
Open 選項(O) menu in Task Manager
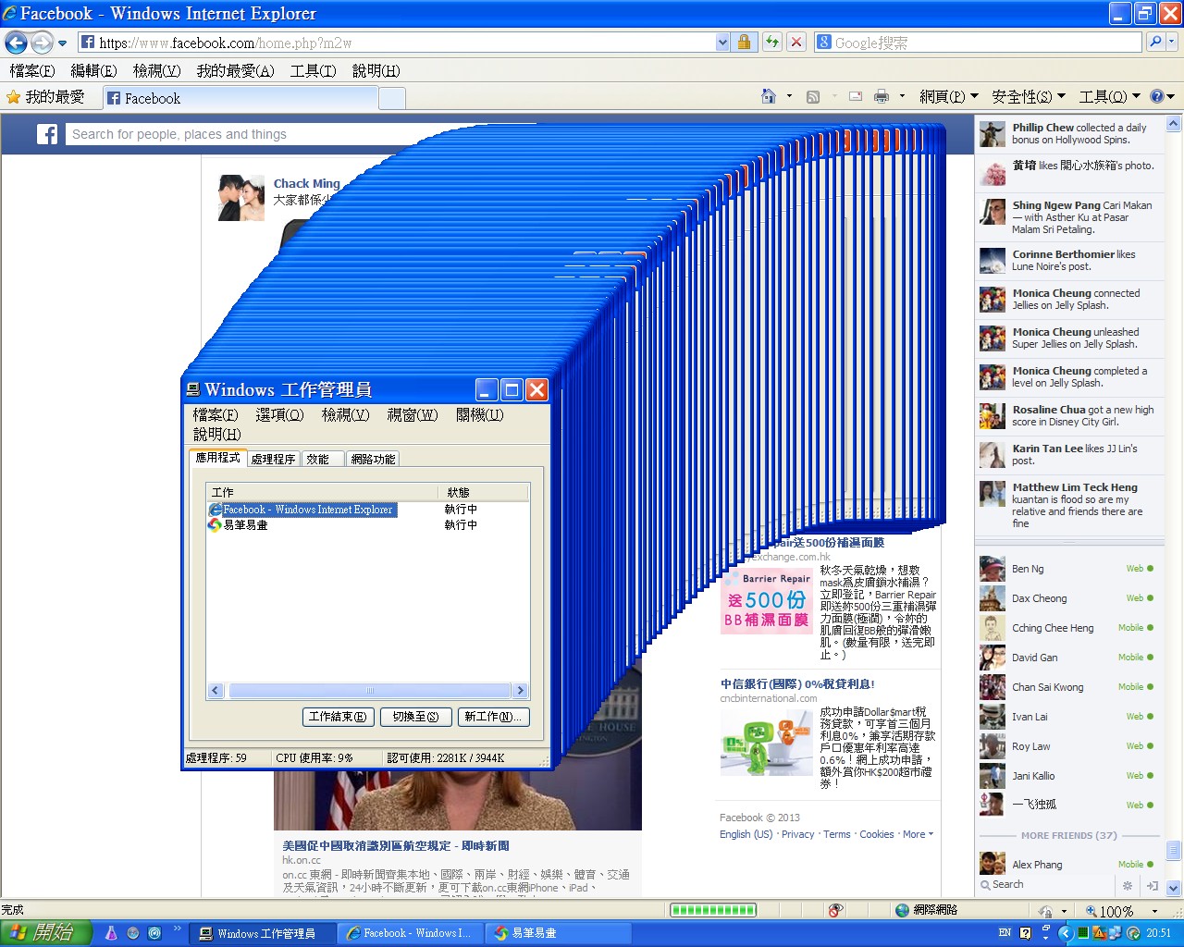(279, 414)
